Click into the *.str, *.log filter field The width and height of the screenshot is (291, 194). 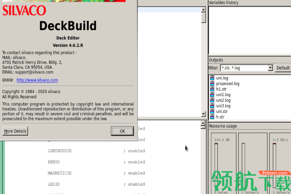coord(244,68)
